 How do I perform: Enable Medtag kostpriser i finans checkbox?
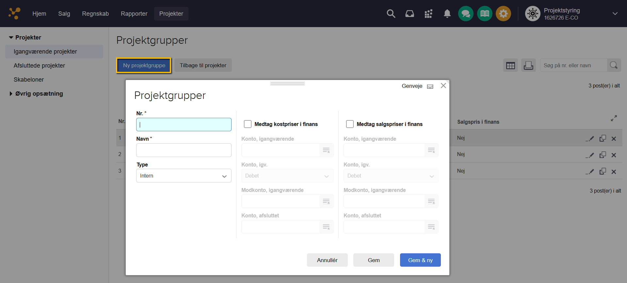point(248,124)
